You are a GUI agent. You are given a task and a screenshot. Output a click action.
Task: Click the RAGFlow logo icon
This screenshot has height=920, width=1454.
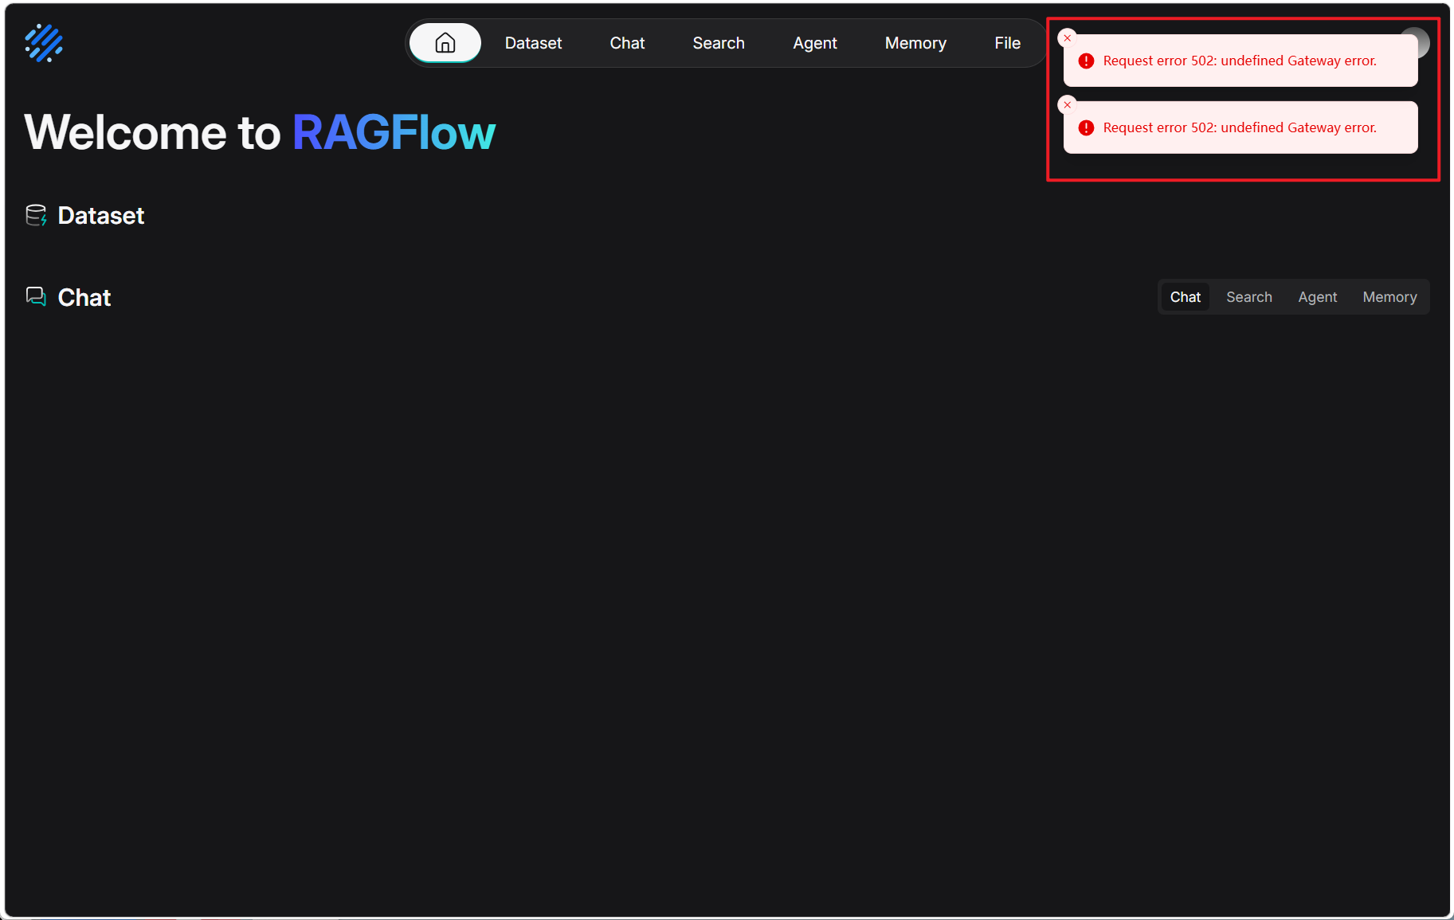(x=44, y=43)
